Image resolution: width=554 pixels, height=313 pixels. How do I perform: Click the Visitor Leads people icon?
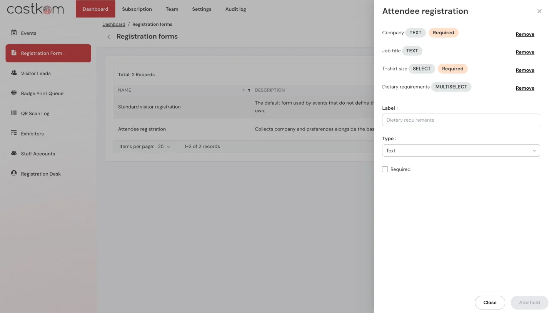(x=14, y=73)
